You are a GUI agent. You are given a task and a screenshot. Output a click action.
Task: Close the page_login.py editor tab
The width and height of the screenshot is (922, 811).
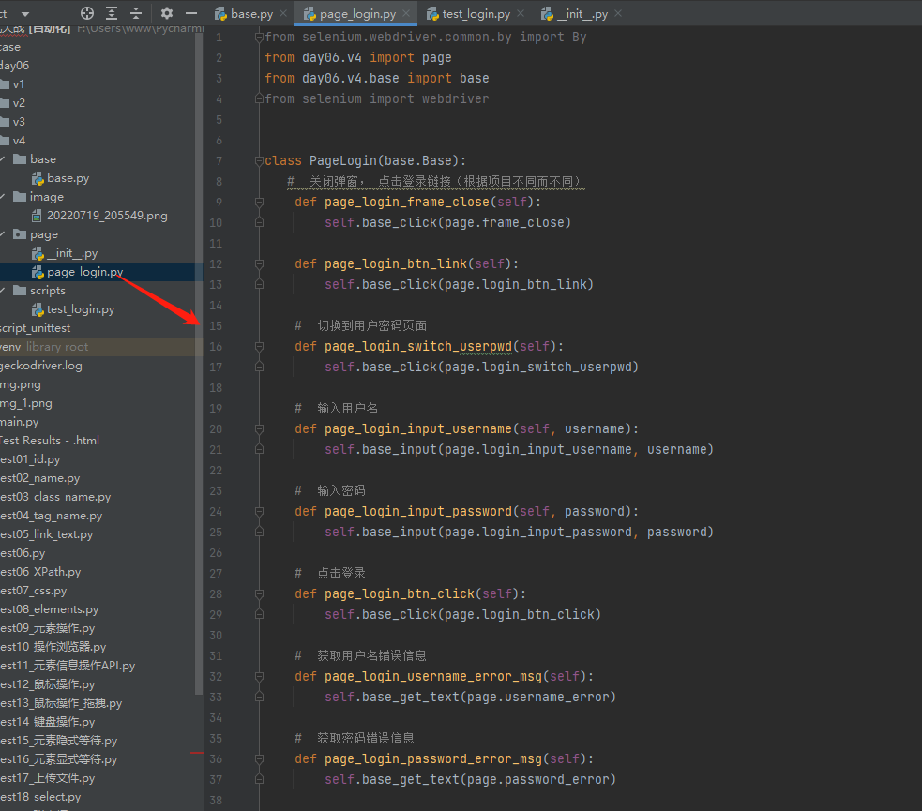pos(406,14)
